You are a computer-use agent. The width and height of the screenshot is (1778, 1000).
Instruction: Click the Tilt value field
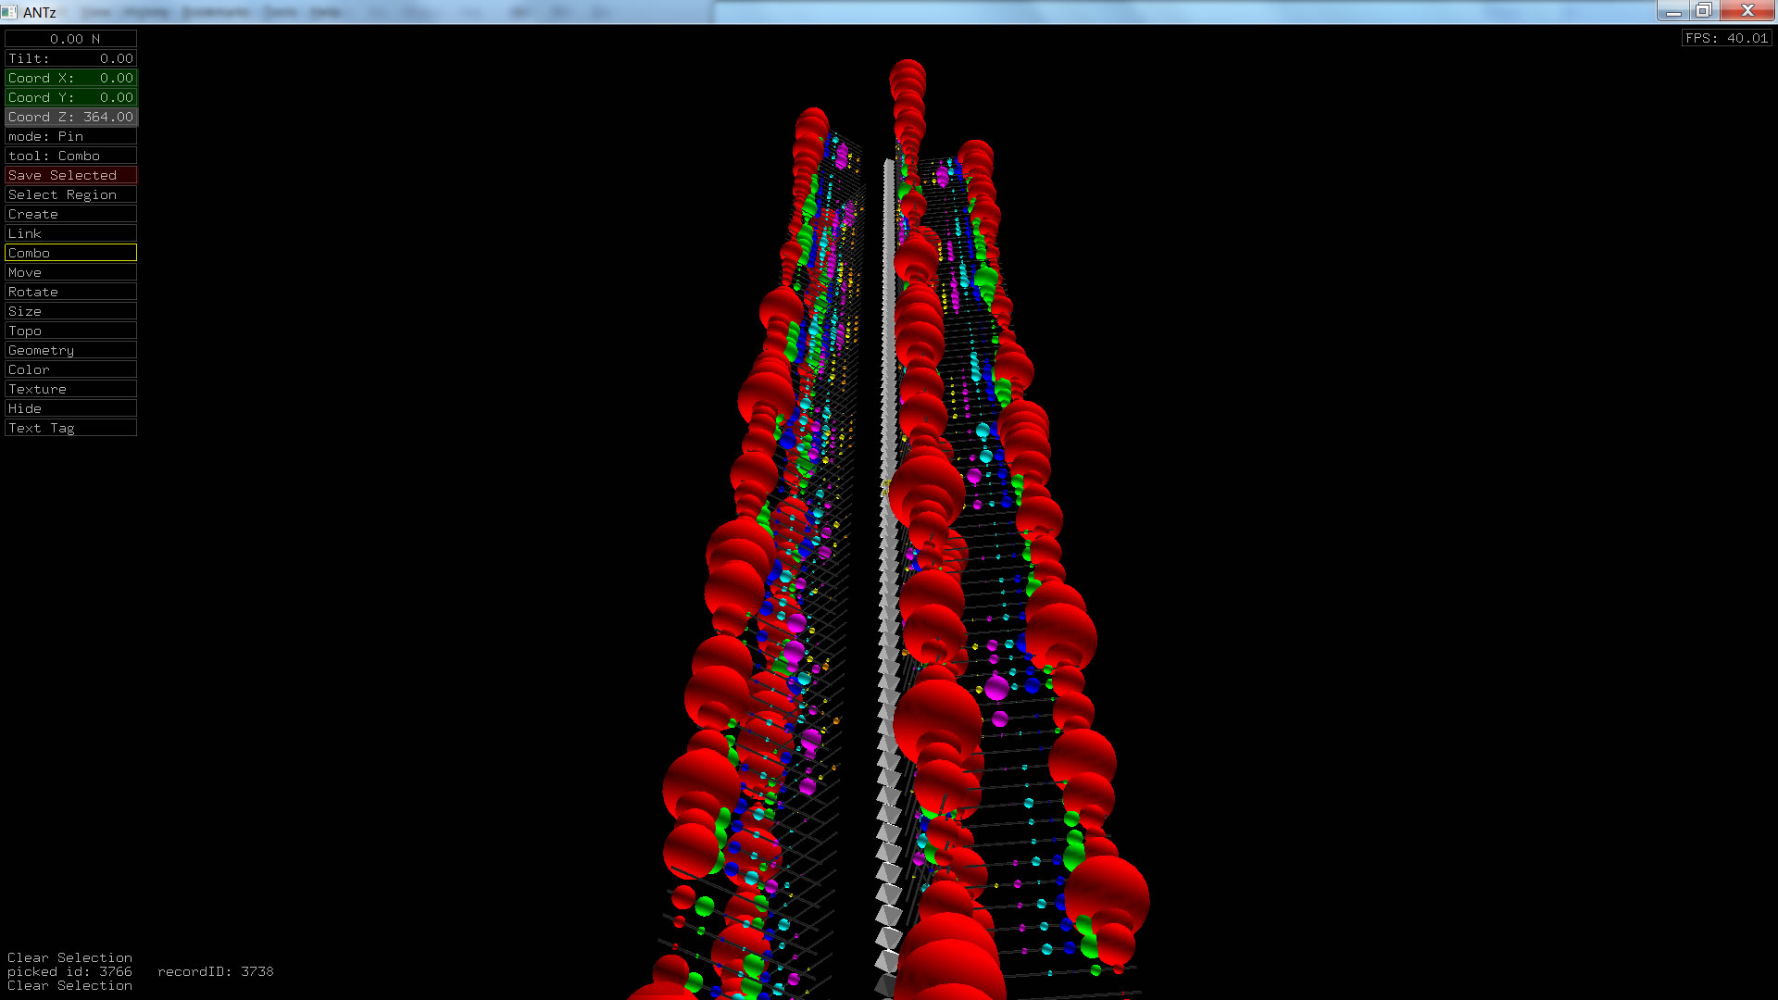point(70,58)
